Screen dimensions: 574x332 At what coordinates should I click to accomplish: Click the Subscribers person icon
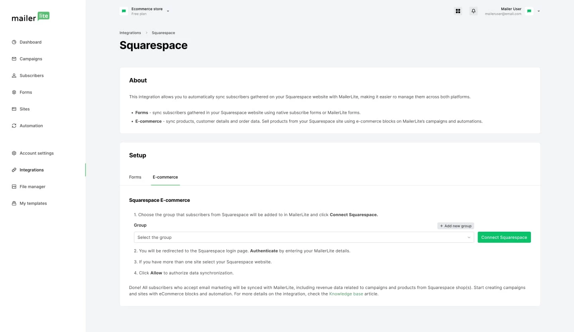(x=14, y=76)
